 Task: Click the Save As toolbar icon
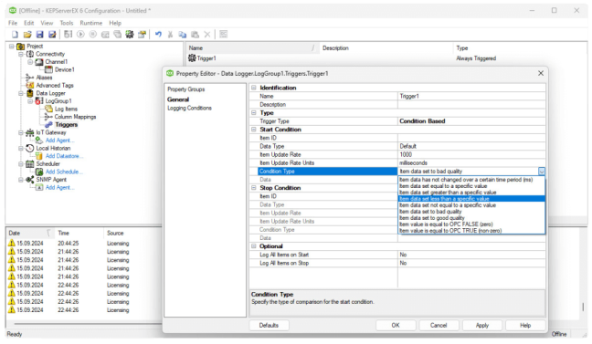[x=52, y=35]
